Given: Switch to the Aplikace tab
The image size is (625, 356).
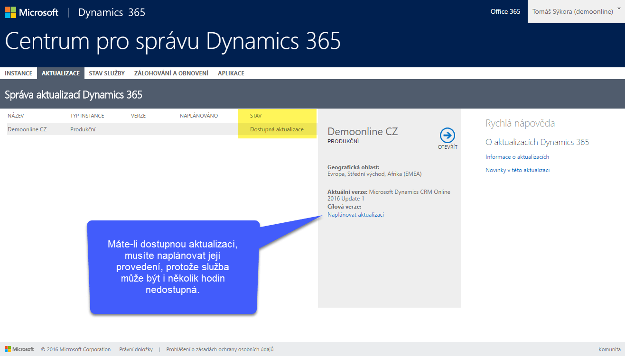Looking at the screenshot, I should [x=231, y=73].
